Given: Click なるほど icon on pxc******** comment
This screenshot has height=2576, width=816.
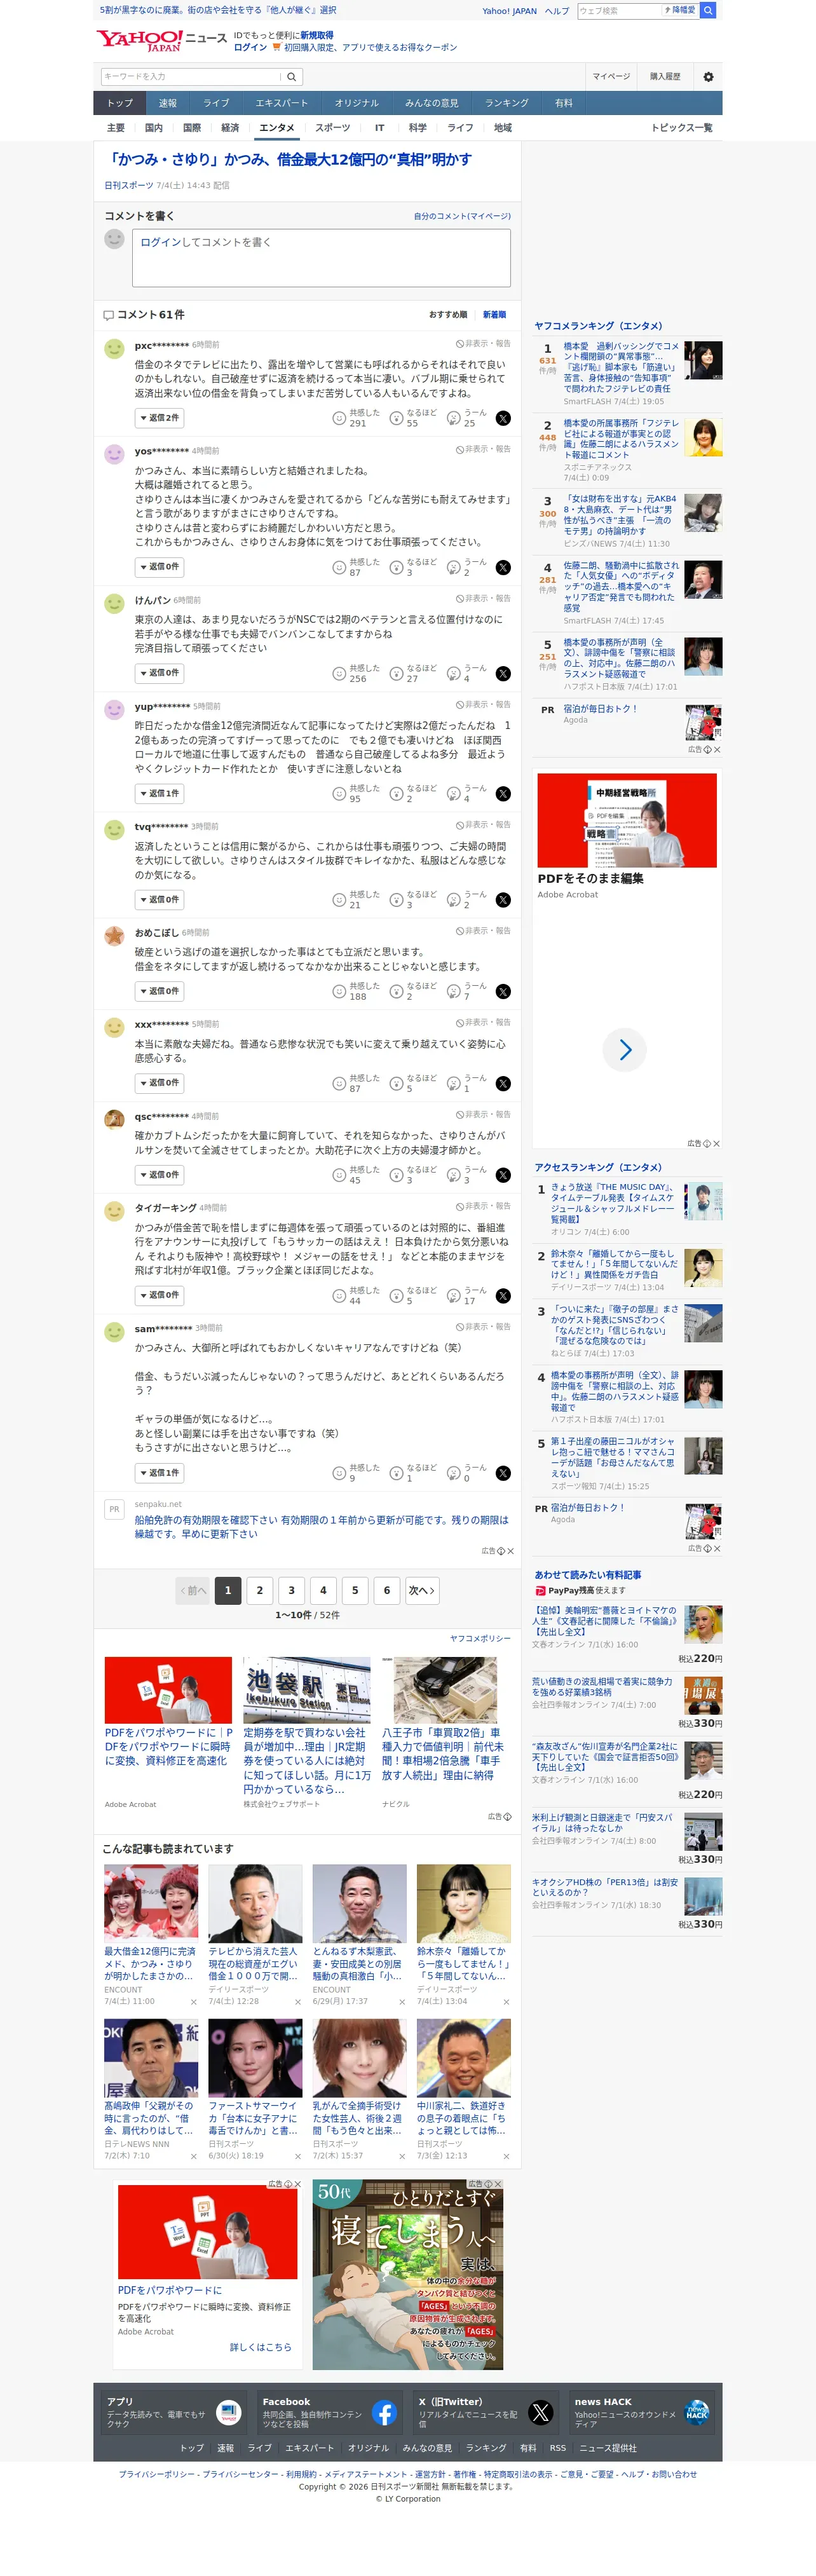Looking at the screenshot, I should 396,418.
